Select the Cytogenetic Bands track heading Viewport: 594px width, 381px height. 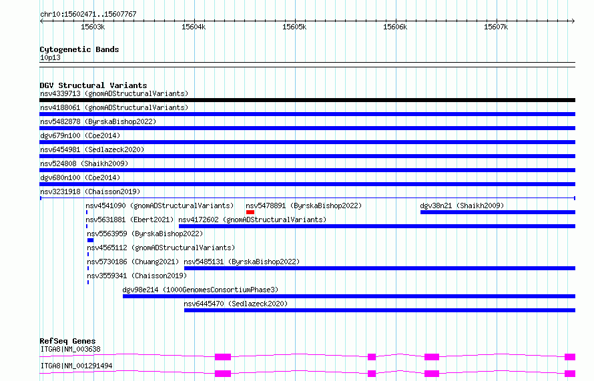[79, 49]
